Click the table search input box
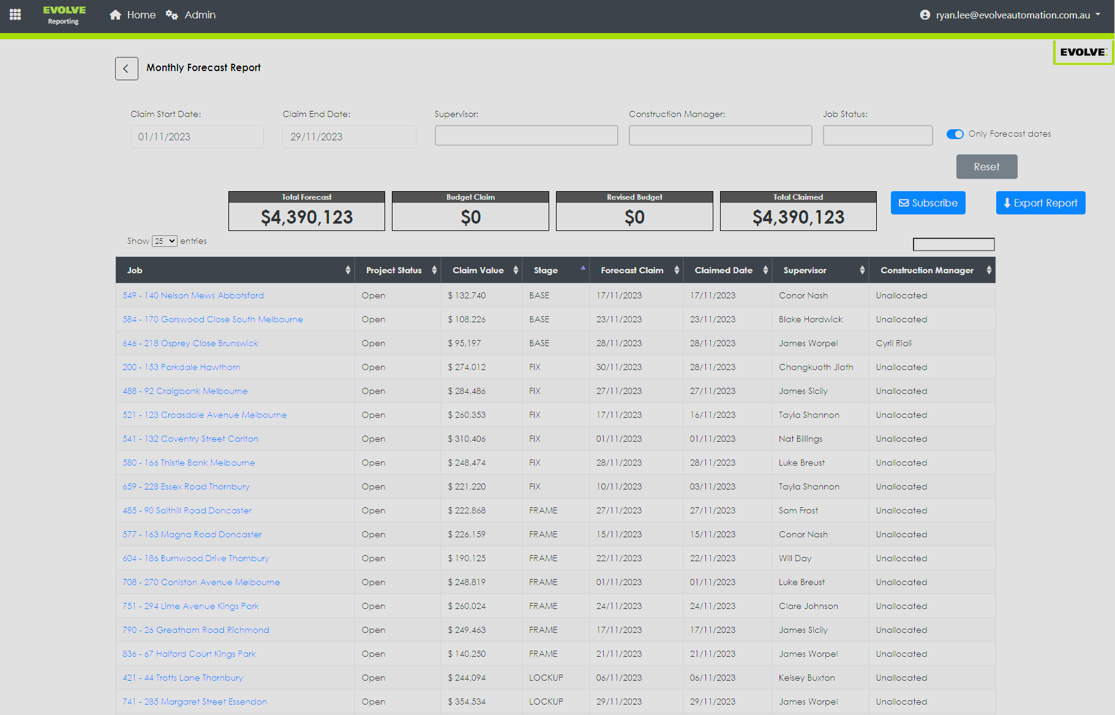 (953, 244)
